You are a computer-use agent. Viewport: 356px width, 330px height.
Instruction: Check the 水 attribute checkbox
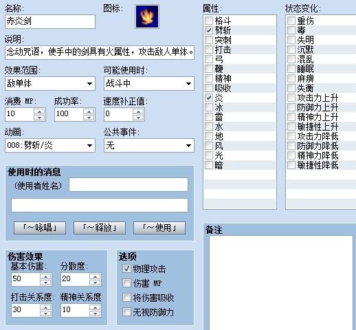pos(209,126)
